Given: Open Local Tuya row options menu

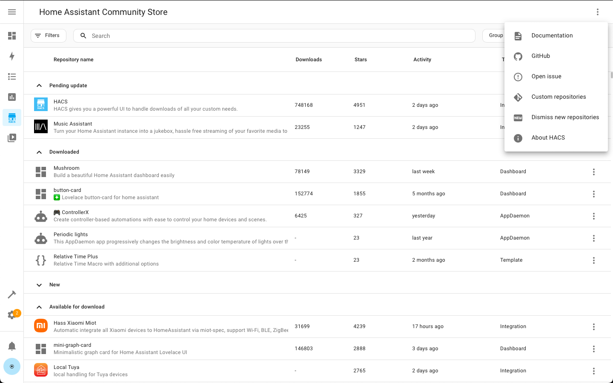Looking at the screenshot, I should 594,371.
